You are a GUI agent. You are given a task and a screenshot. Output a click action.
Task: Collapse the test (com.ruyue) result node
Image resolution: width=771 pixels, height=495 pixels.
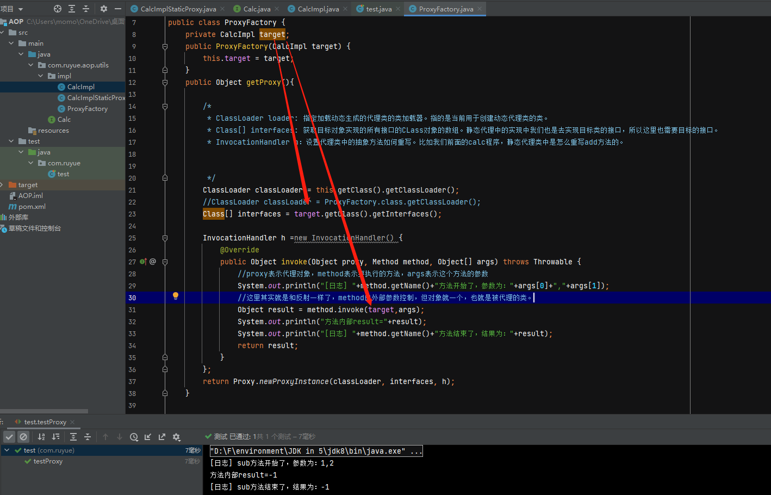(7, 450)
